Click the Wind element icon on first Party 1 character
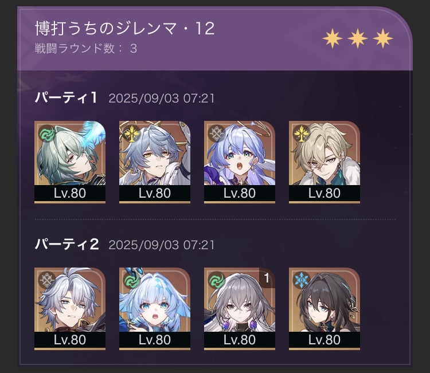Image resolution: width=430 pixels, height=373 pixels. 47,134
